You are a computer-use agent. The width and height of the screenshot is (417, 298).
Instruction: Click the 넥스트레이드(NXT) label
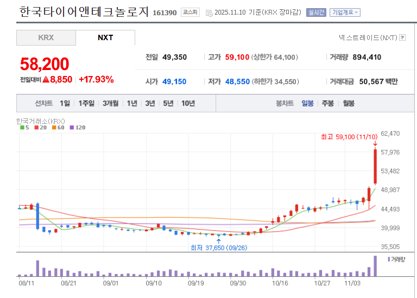click(368, 38)
